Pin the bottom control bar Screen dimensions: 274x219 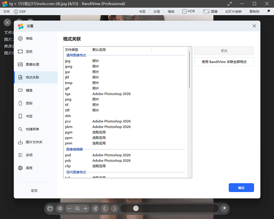click(x=224, y=208)
